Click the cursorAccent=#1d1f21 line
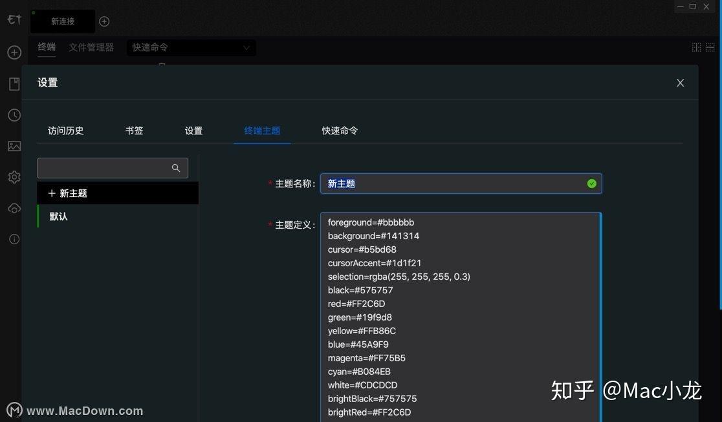722x422 pixels. tap(375, 263)
